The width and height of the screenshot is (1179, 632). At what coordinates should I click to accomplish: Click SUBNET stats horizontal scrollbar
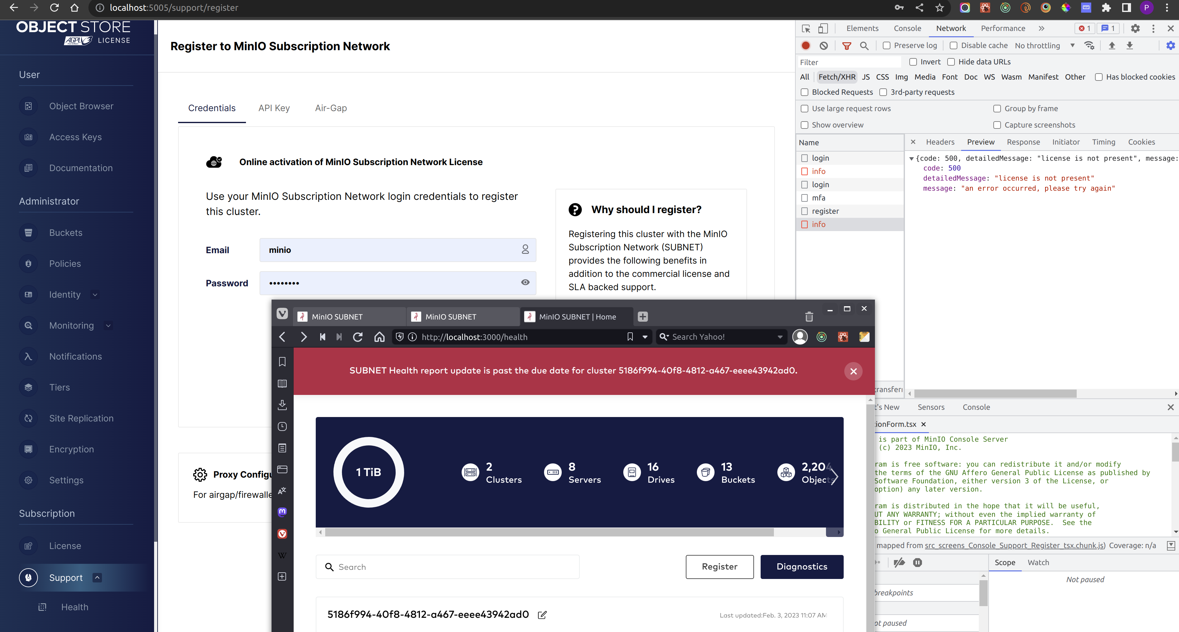[549, 532]
